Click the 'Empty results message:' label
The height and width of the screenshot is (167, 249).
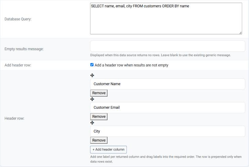point(24,49)
